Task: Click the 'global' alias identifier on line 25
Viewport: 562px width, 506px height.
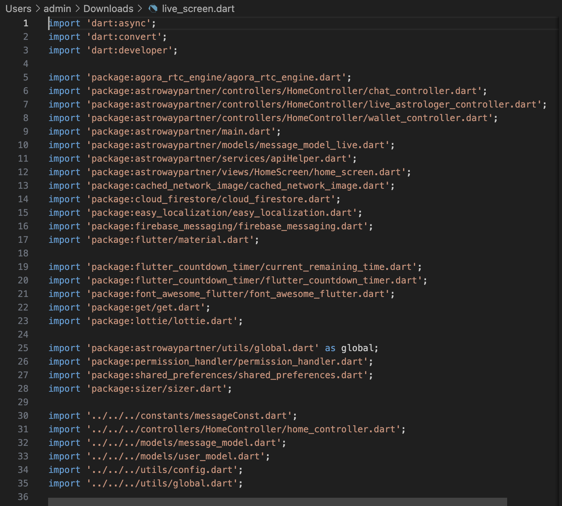Action: coord(357,348)
